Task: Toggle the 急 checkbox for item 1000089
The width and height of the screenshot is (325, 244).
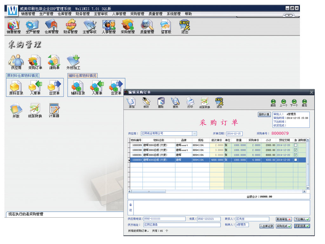Action: click(295, 145)
